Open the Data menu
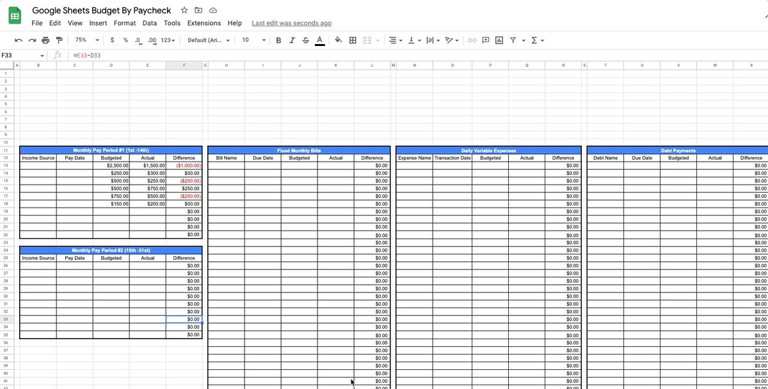768x389 pixels. tap(150, 23)
